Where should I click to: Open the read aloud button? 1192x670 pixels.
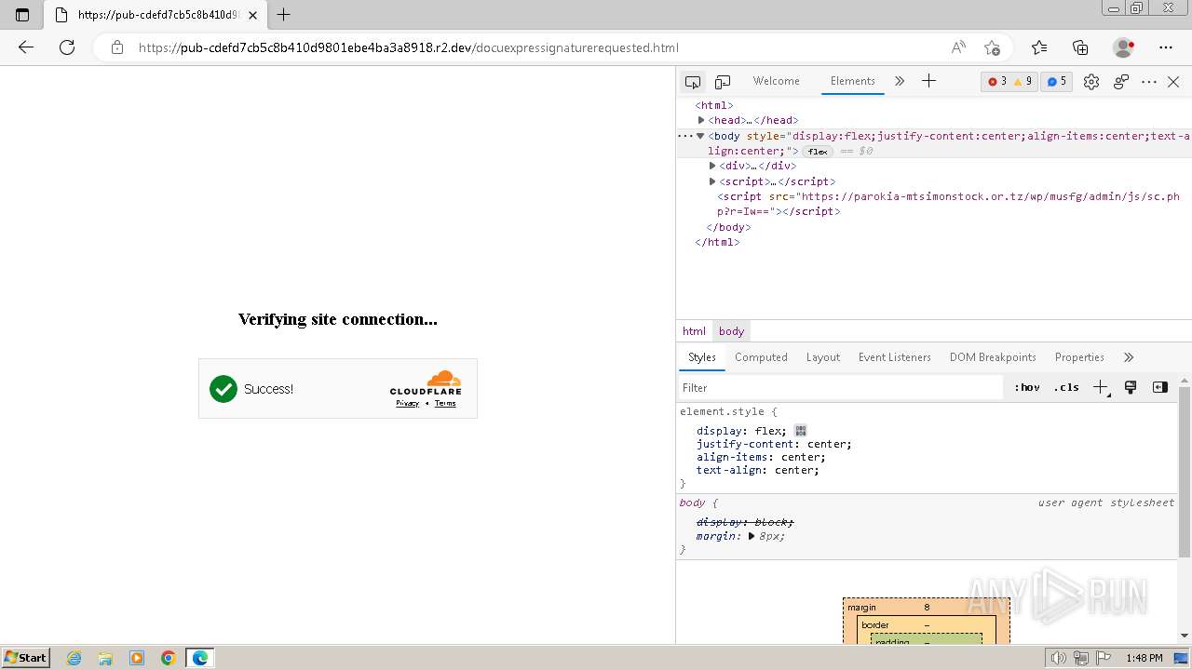958,47
